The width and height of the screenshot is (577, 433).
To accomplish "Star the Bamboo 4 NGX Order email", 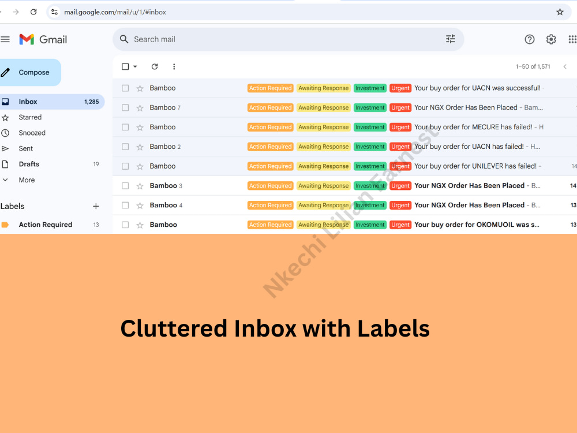I will point(140,206).
